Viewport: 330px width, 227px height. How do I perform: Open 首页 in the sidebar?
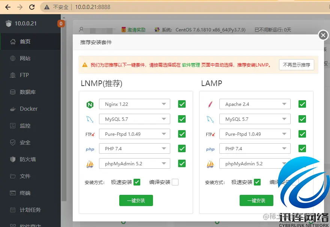30,42
